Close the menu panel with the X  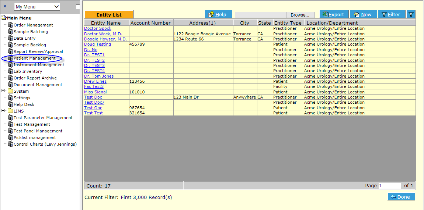[5, 6]
